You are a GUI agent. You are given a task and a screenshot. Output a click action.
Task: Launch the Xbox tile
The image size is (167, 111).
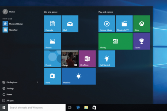(x=142, y=24)
